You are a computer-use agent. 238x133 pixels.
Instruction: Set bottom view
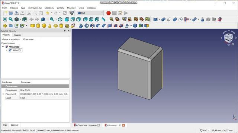(91, 19)
